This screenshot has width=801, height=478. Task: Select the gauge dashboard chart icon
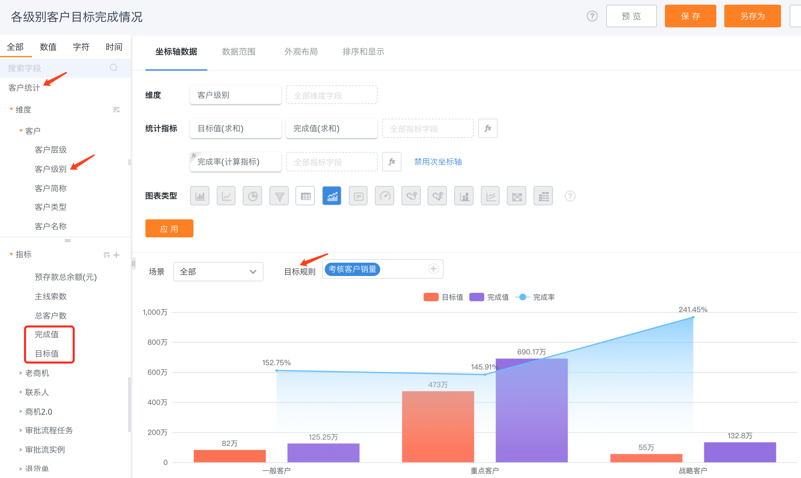coord(384,196)
